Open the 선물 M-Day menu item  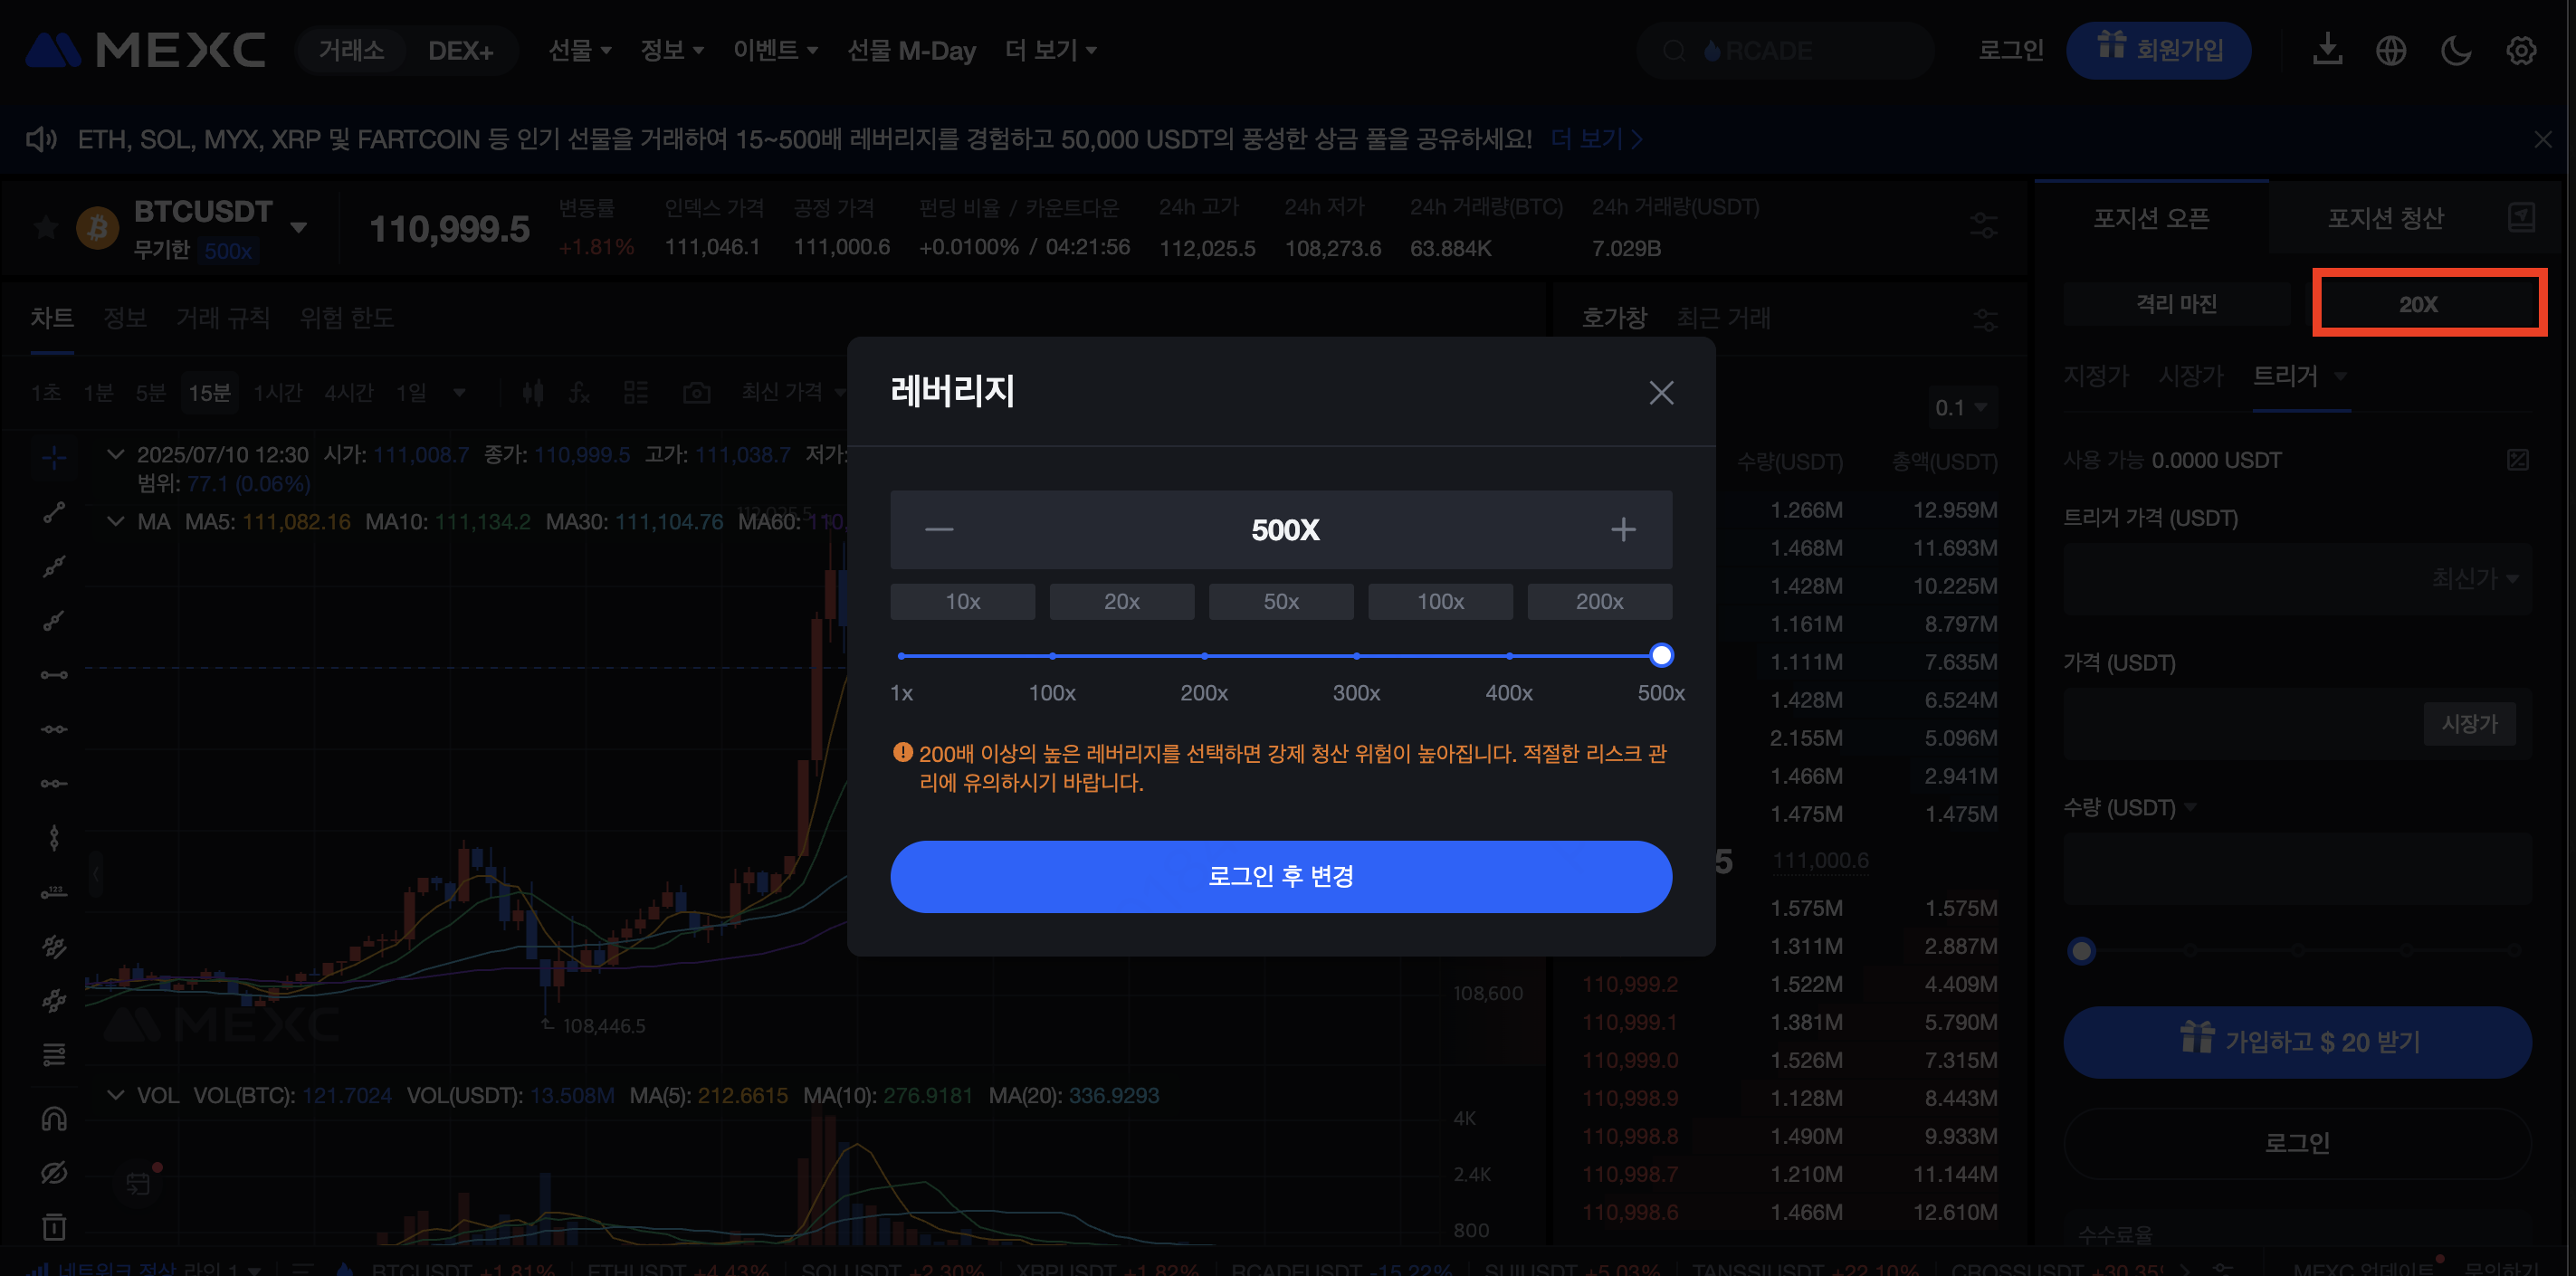[x=911, y=50]
